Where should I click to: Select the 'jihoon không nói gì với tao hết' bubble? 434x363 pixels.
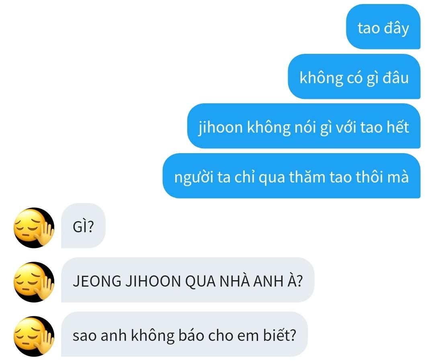click(304, 126)
